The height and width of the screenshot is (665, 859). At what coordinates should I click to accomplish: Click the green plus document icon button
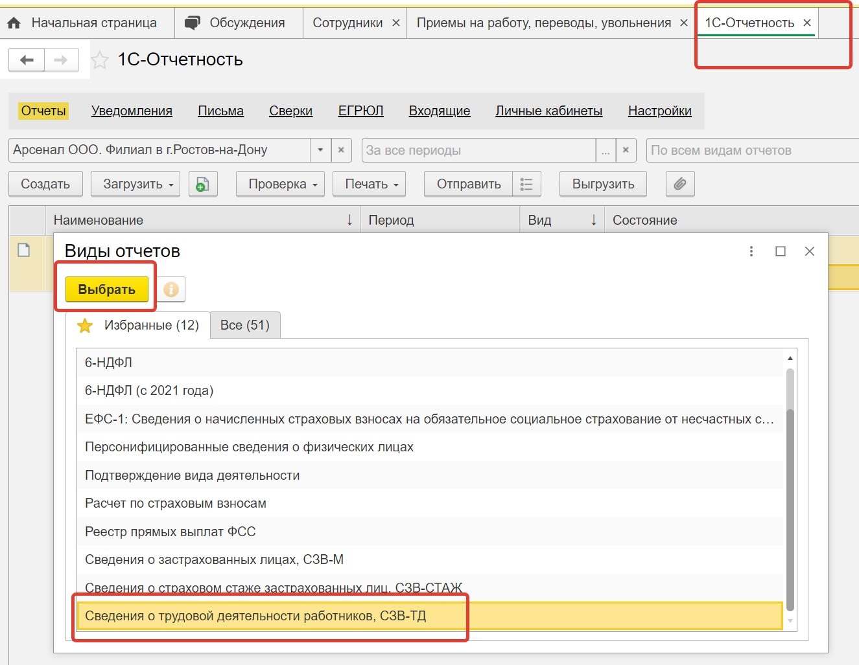[x=203, y=184]
